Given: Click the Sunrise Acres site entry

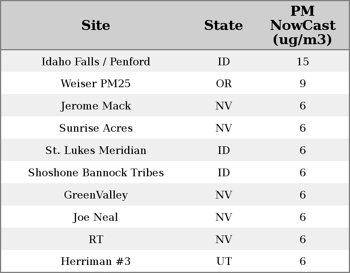Looking at the screenshot, I should (96, 128).
